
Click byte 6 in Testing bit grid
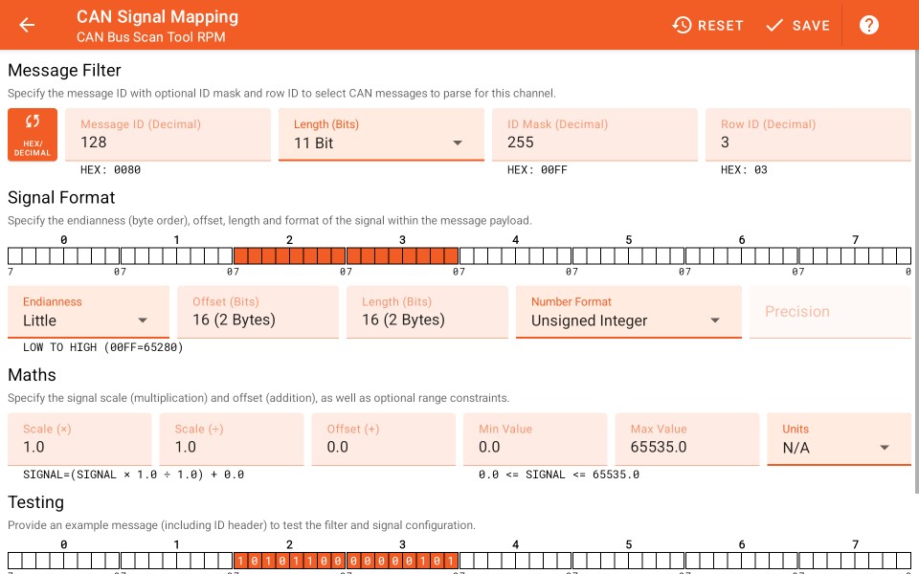coord(742,561)
